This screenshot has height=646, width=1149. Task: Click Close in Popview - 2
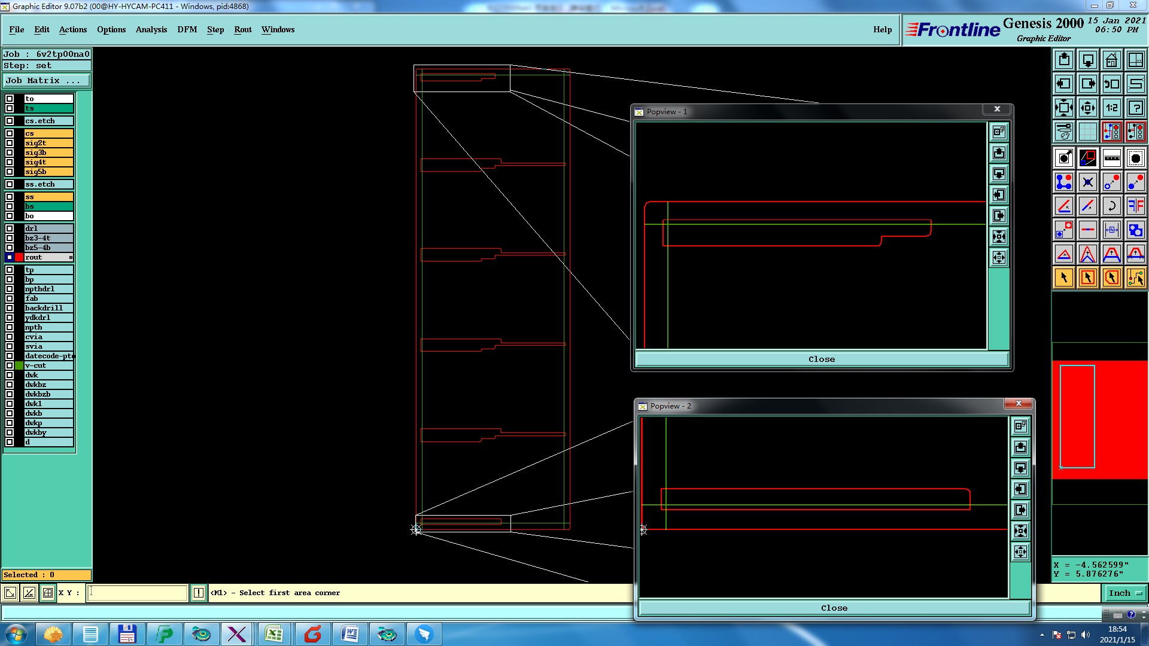point(834,608)
